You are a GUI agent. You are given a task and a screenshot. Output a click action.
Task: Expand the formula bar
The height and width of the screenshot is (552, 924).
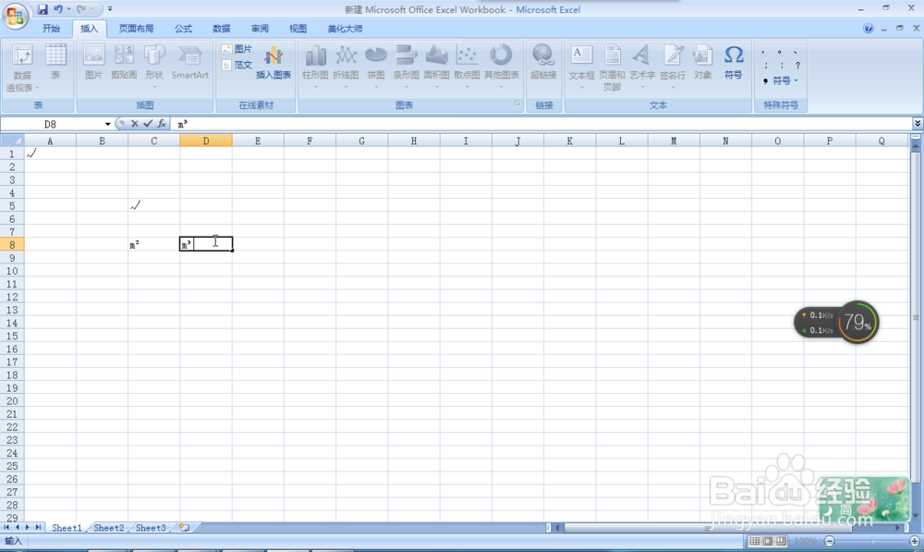click(918, 123)
